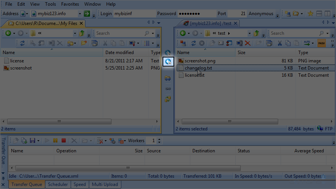
Task: Click the pause button in transfer queue
Action: [56, 141]
